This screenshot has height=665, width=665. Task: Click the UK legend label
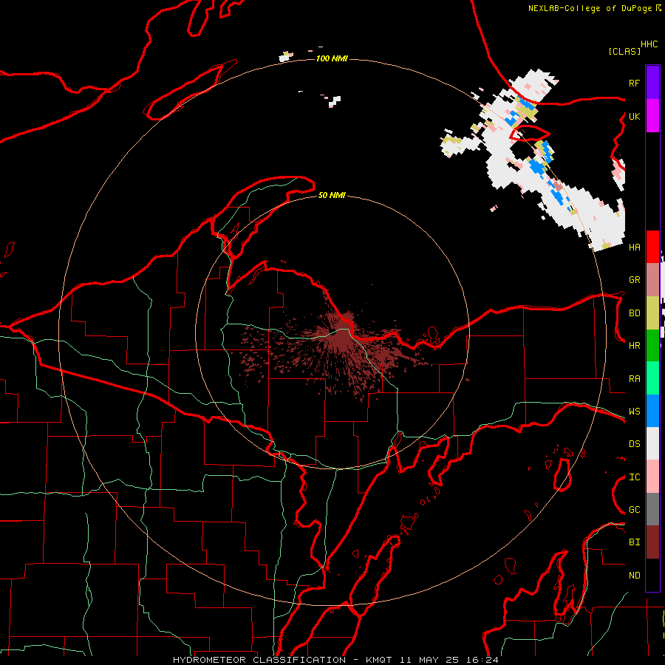tap(634, 116)
